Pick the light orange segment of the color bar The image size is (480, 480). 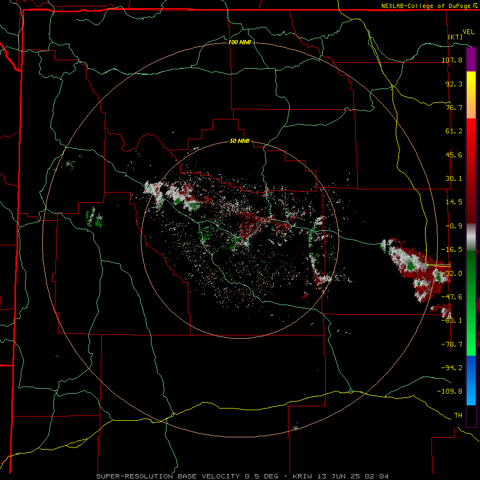pyautogui.click(x=471, y=107)
